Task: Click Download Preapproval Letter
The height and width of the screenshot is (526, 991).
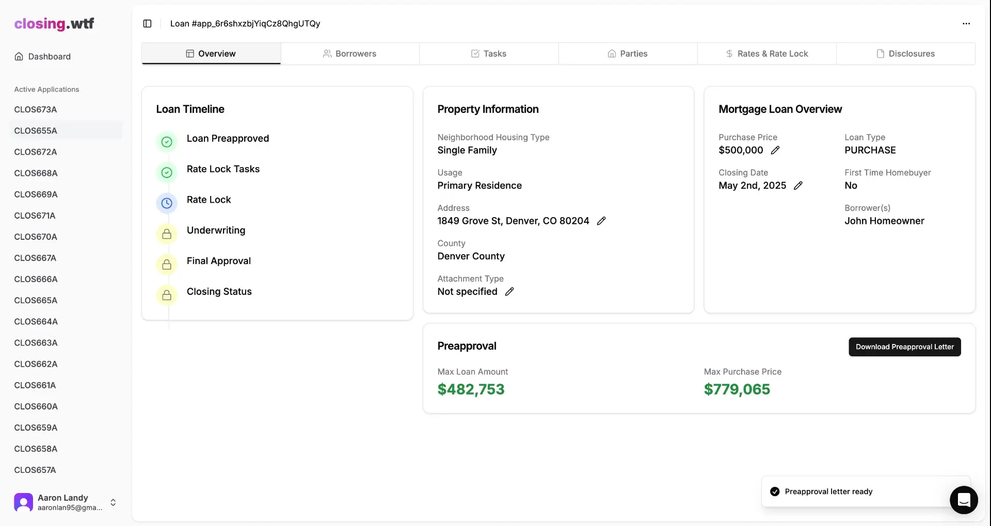Action: point(904,347)
